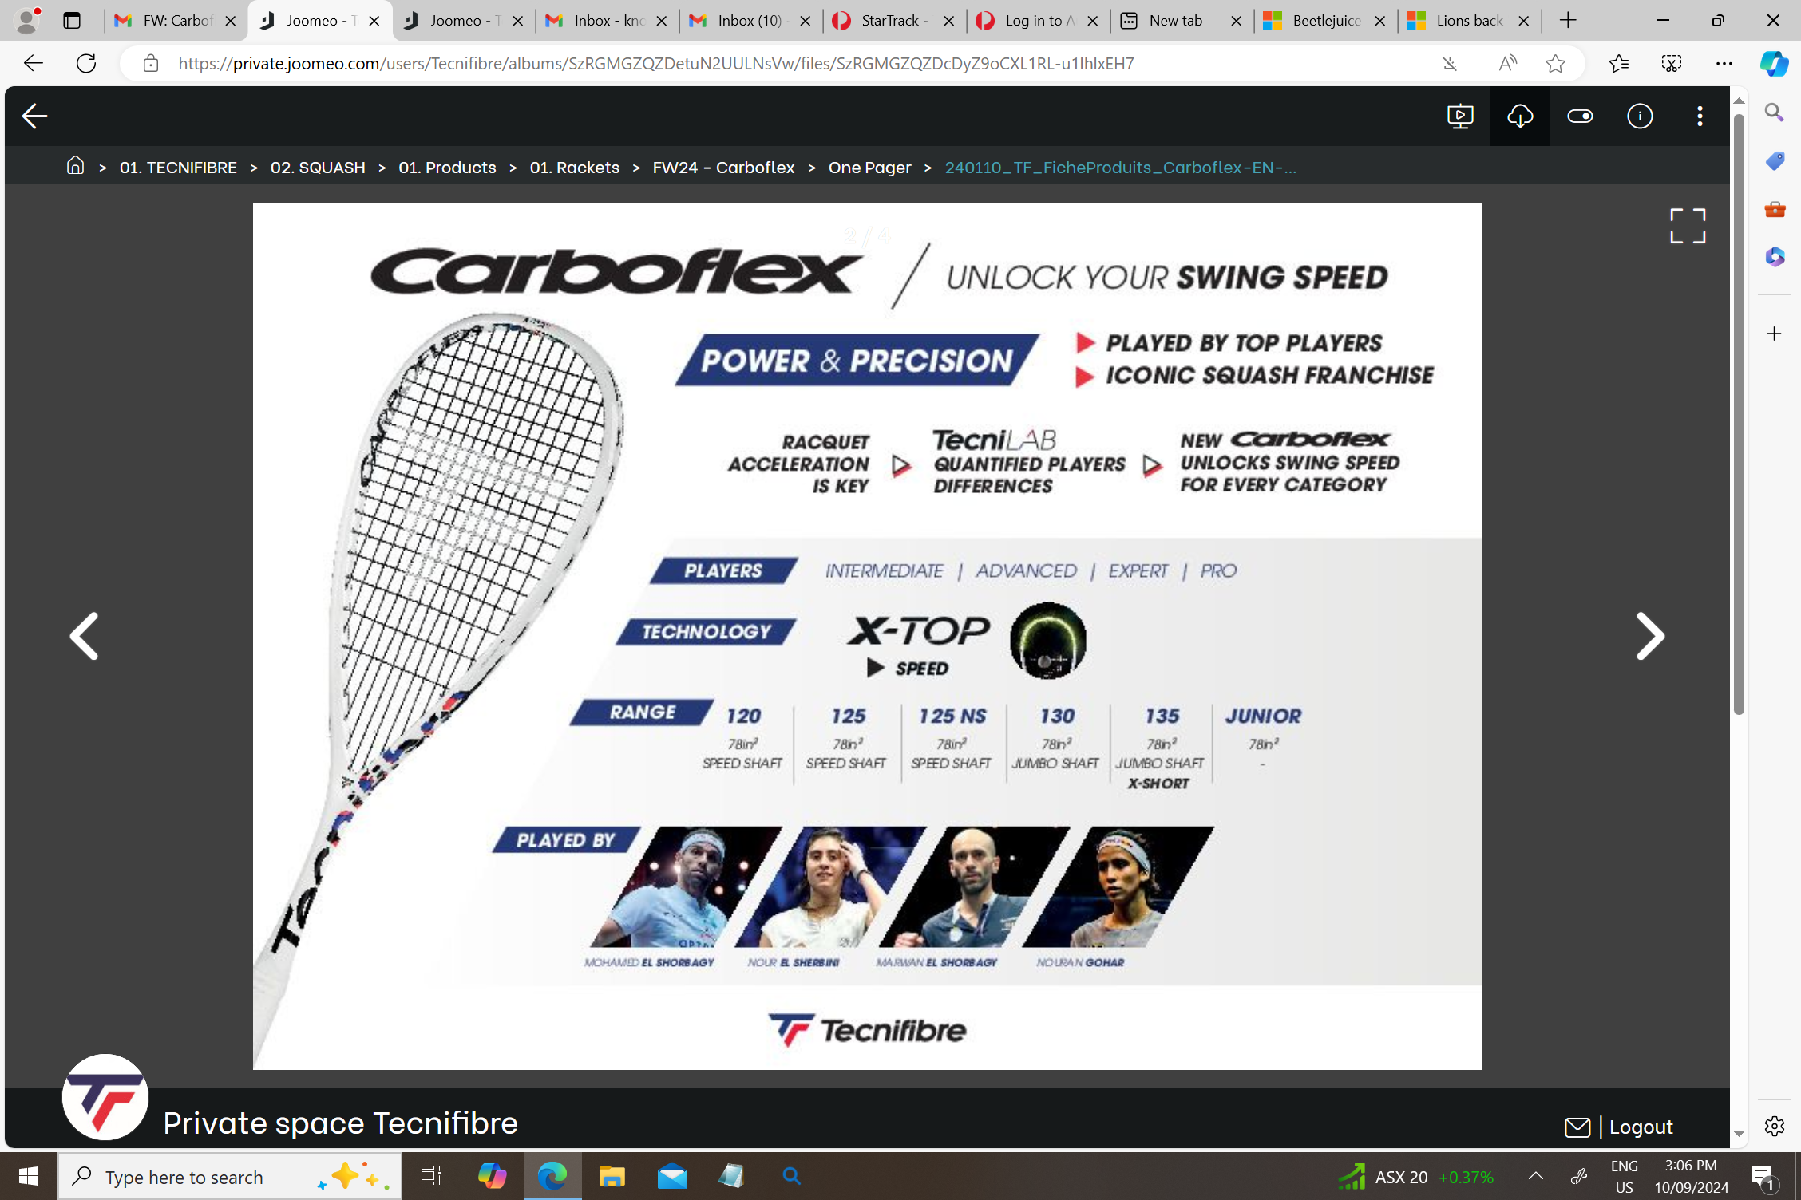Image resolution: width=1801 pixels, height=1200 pixels.
Task: Start the slideshow presentation icon
Action: 1460,116
